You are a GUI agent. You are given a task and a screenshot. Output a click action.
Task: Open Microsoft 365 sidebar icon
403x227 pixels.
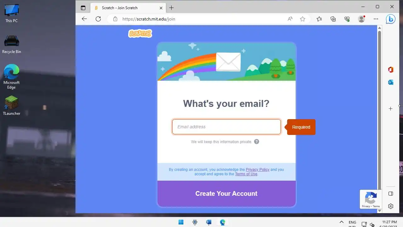point(391,70)
